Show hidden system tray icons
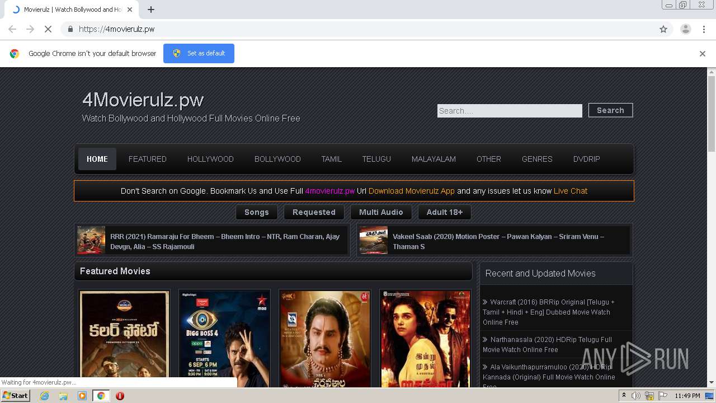 pos(624,396)
